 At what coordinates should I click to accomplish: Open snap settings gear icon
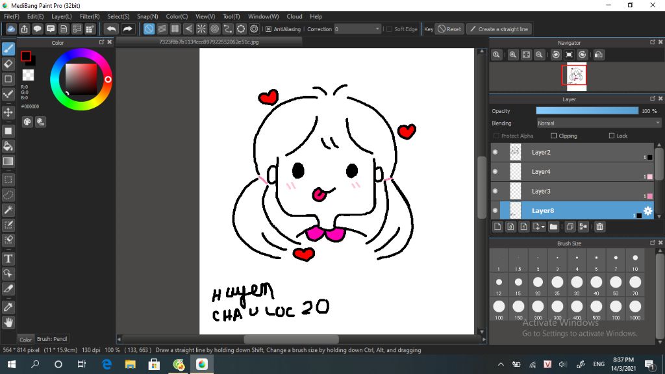pyautogui.click(x=254, y=29)
